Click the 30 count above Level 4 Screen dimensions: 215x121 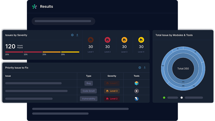tap(141, 47)
